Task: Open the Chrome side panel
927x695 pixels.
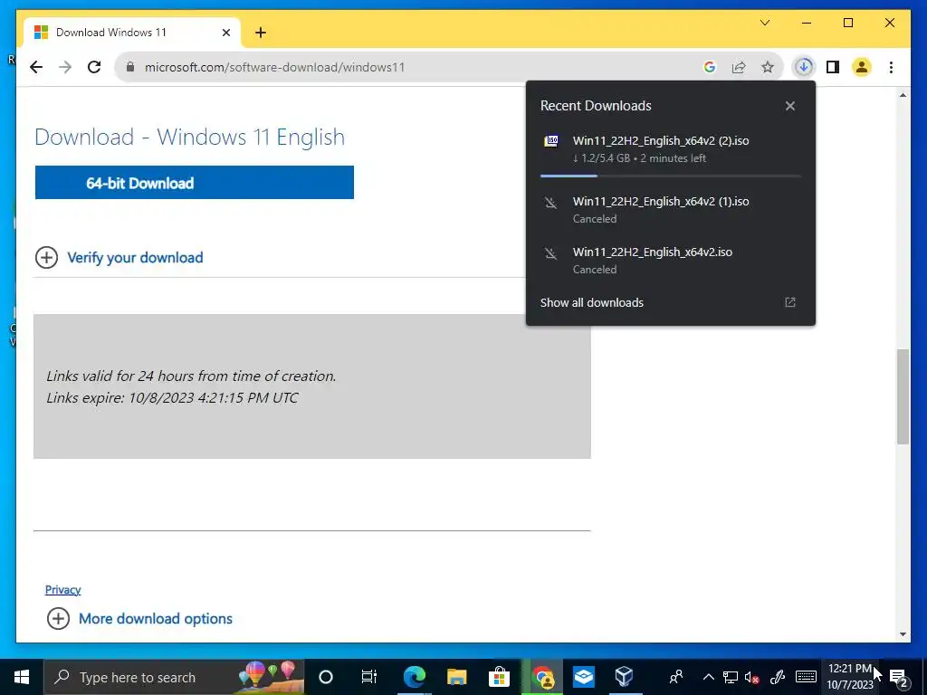Action: tap(833, 67)
